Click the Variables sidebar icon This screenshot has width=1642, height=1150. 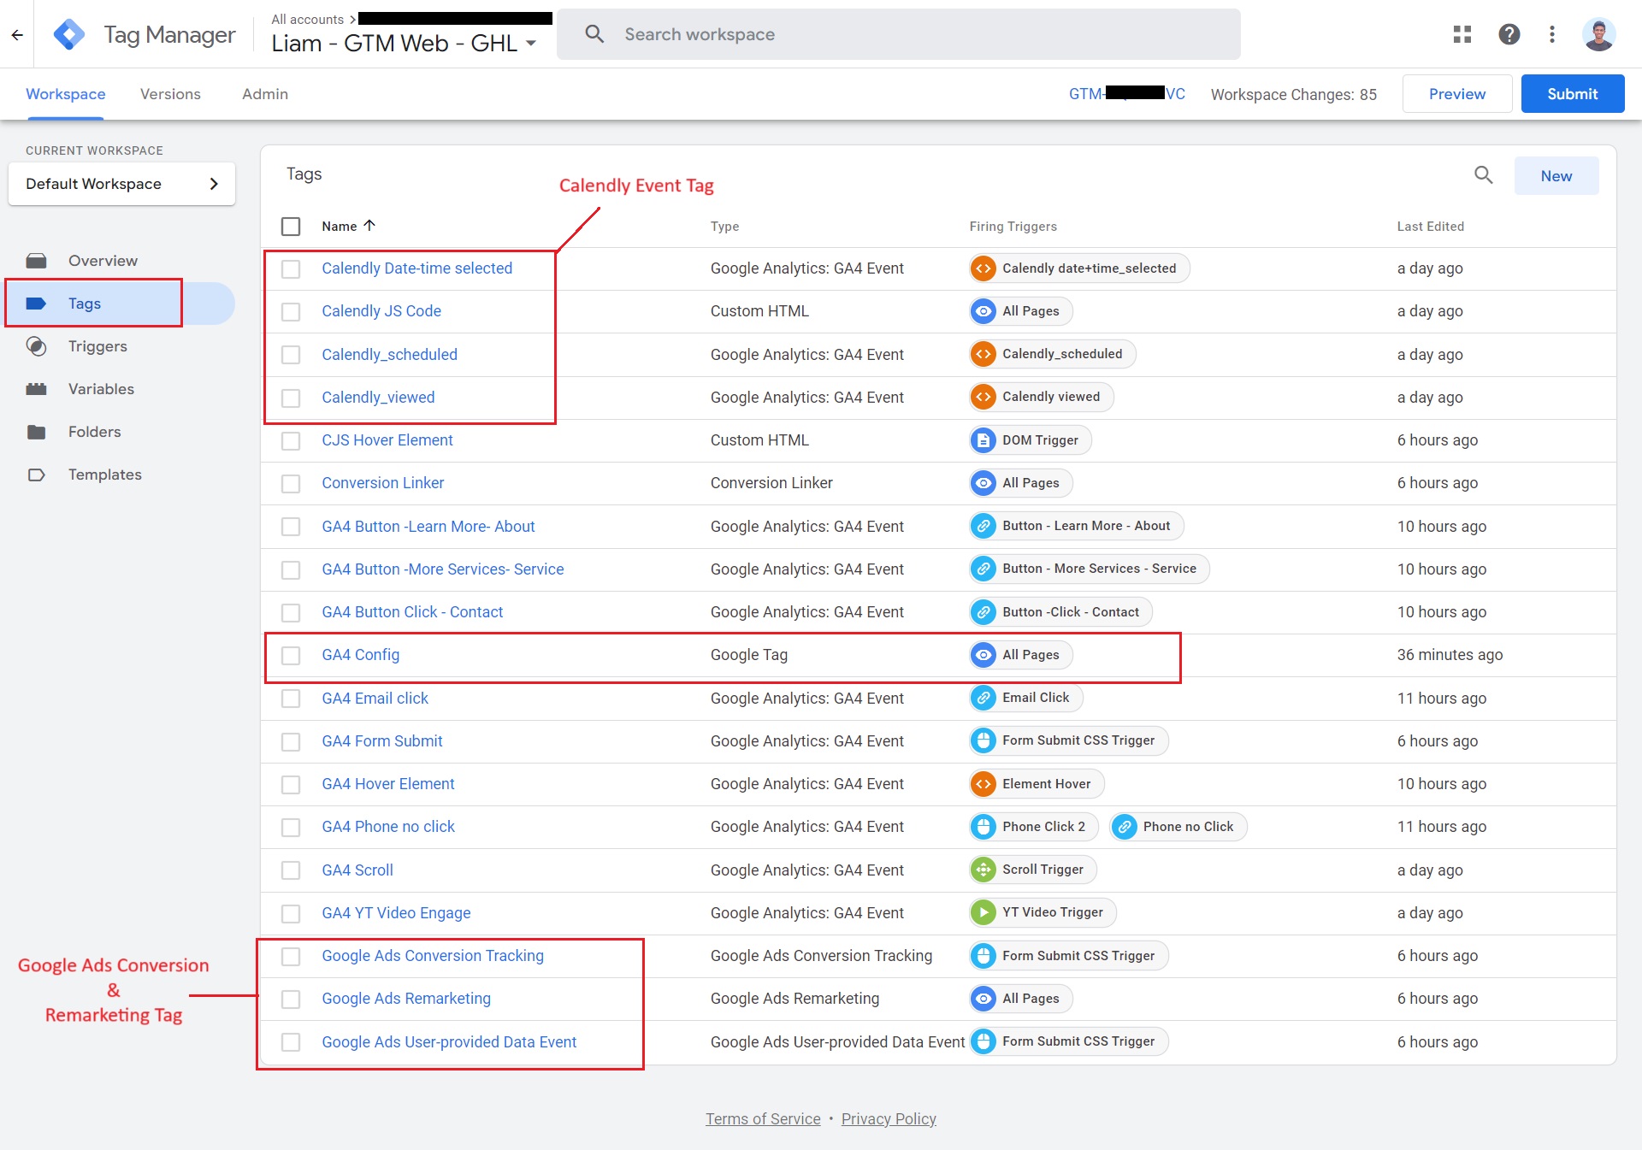pos(36,389)
